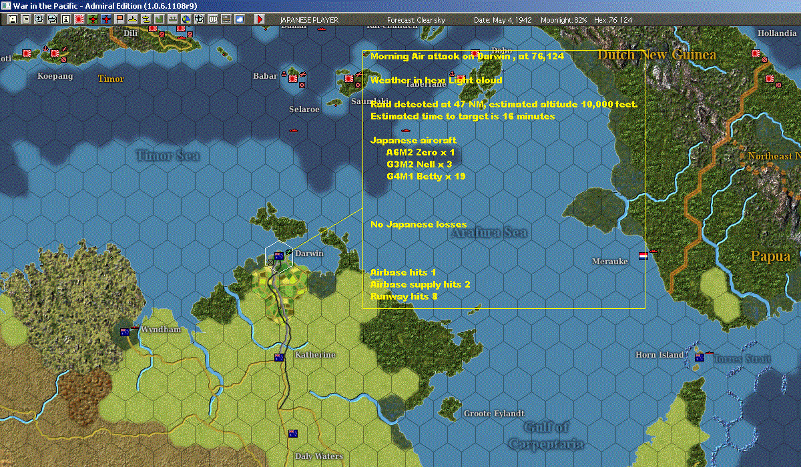Click the red play arrow button

pos(260,19)
